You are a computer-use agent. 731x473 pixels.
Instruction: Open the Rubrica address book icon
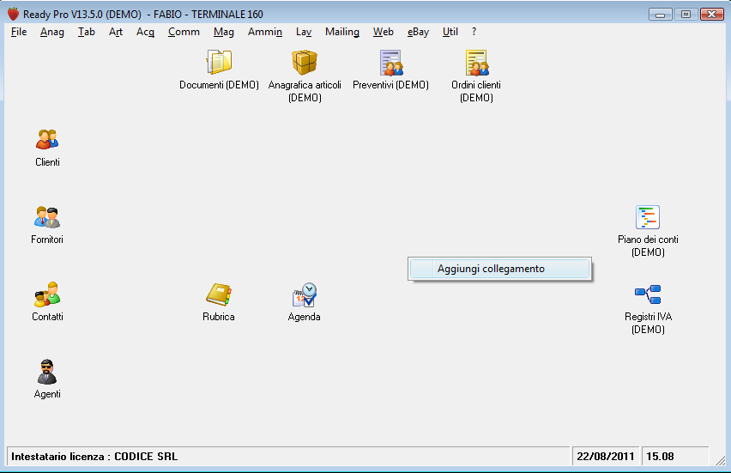tap(219, 294)
